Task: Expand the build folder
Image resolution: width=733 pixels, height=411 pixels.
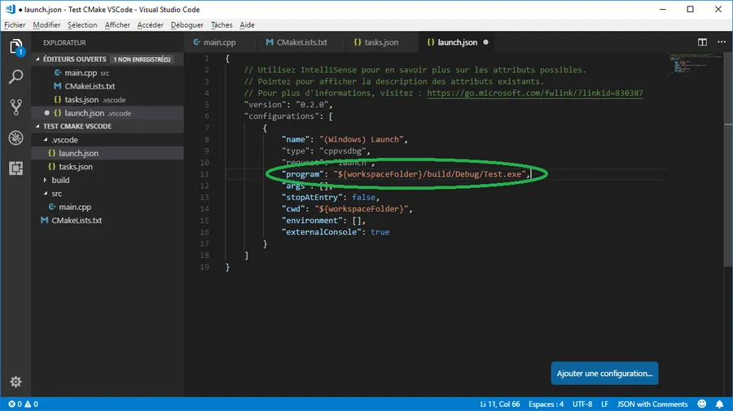Action: tap(46, 180)
